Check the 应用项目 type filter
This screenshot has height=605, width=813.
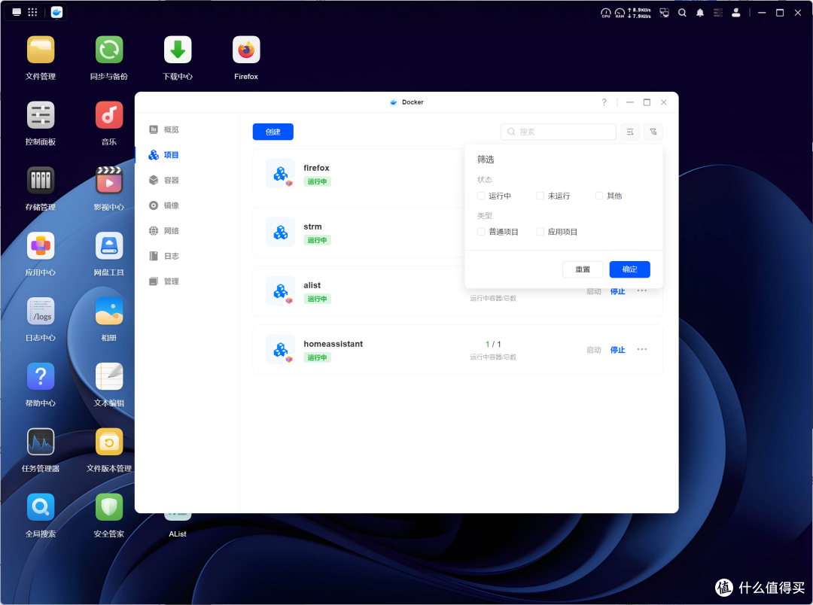tap(540, 232)
